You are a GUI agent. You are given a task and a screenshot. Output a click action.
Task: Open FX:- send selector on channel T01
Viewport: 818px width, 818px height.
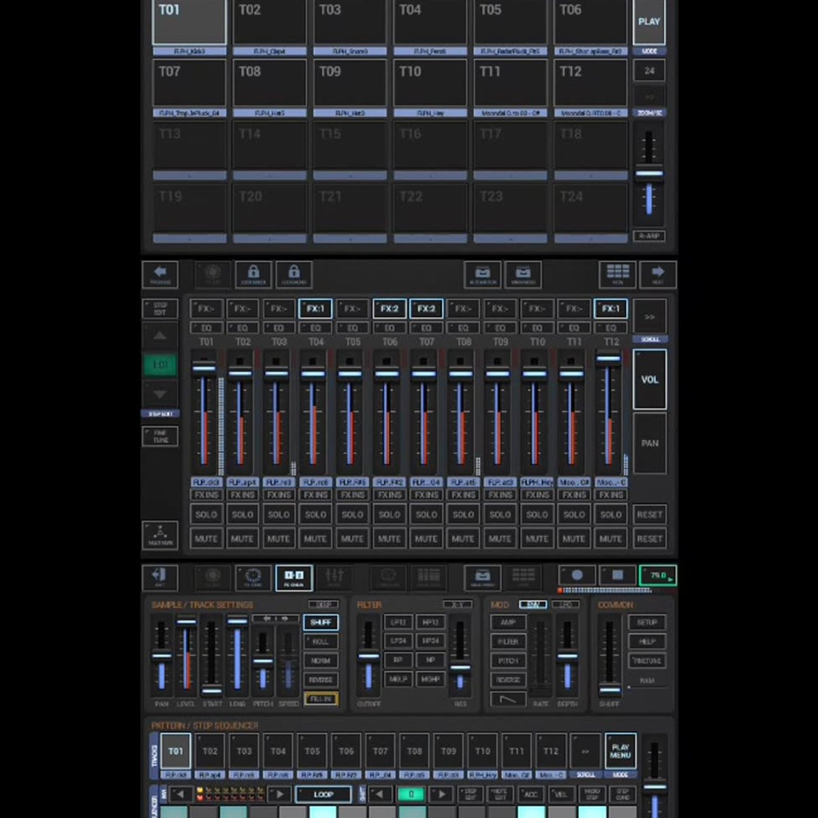pyautogui.click(x=206, y=309)
